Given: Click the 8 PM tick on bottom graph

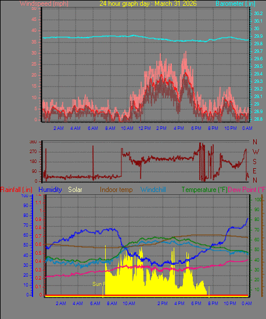Looking at the screenshot, I should pos(213,303).
